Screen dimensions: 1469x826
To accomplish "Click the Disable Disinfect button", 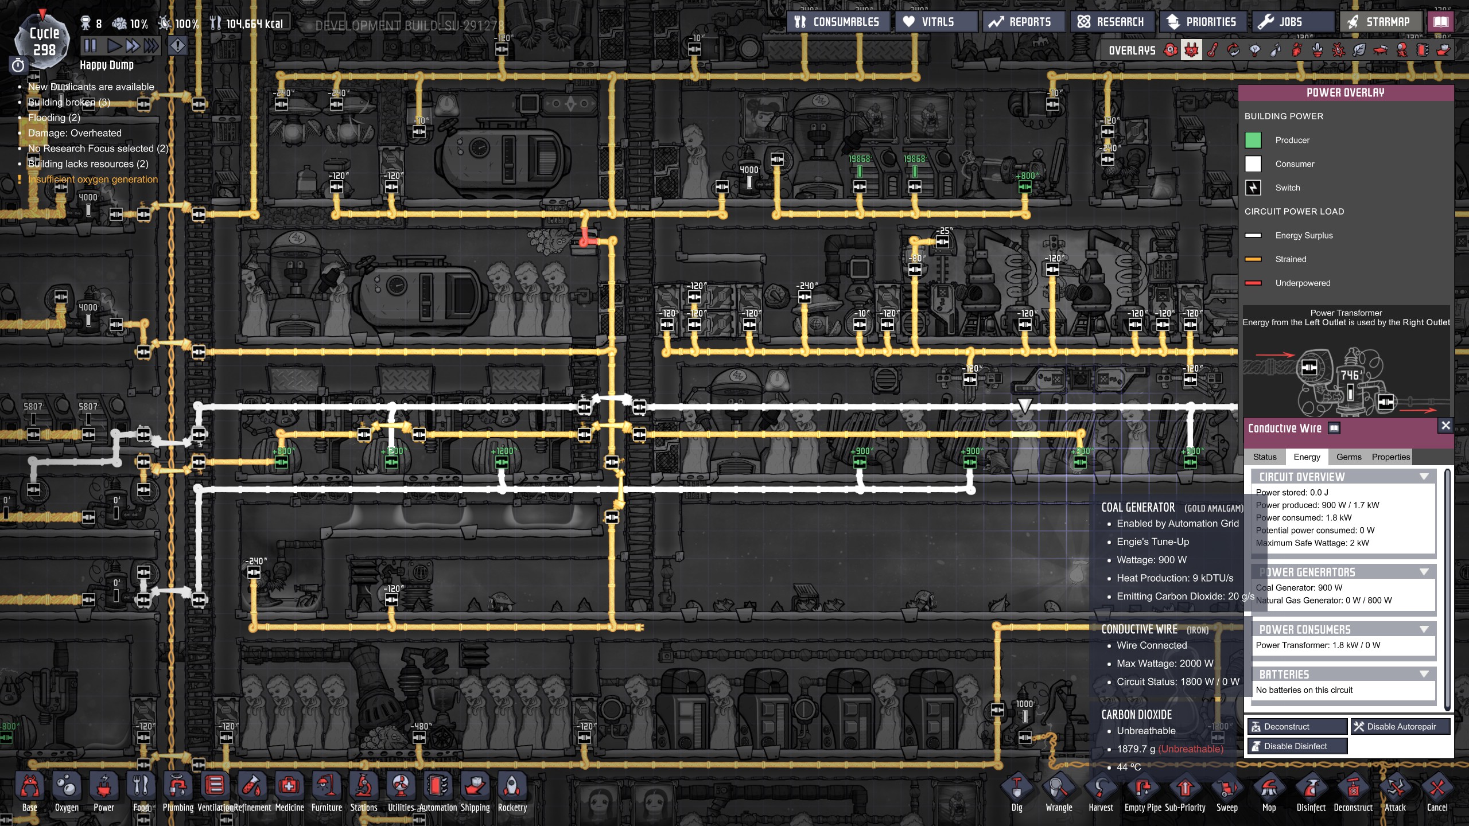I will coord(1297,746).
